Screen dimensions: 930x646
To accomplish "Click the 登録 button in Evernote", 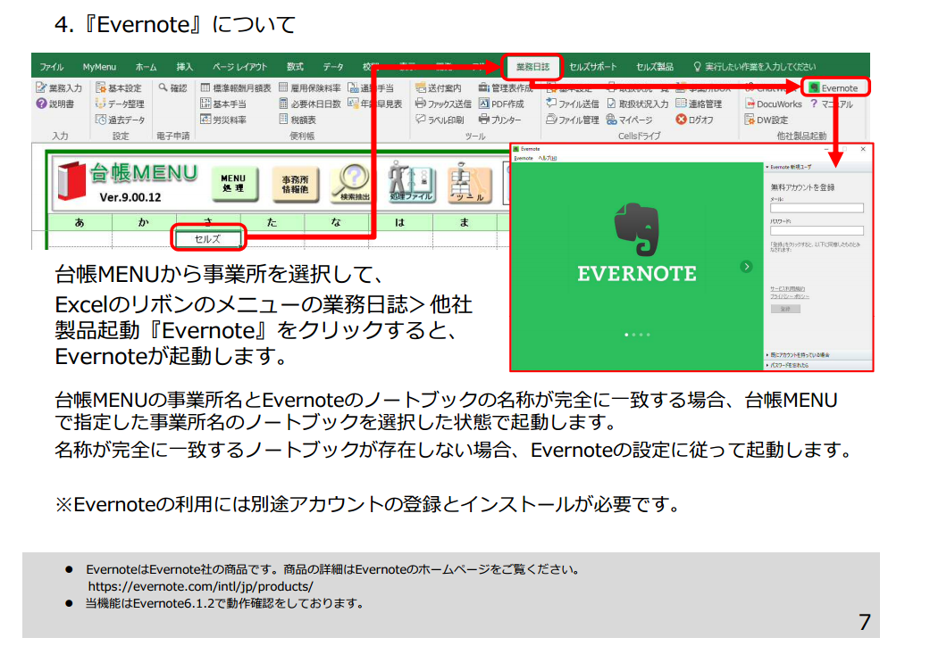I will click(x=785, y=309).
